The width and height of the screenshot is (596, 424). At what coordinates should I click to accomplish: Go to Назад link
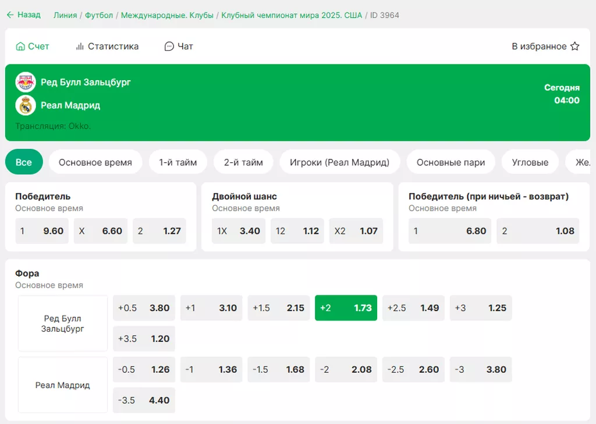point(23,15)
